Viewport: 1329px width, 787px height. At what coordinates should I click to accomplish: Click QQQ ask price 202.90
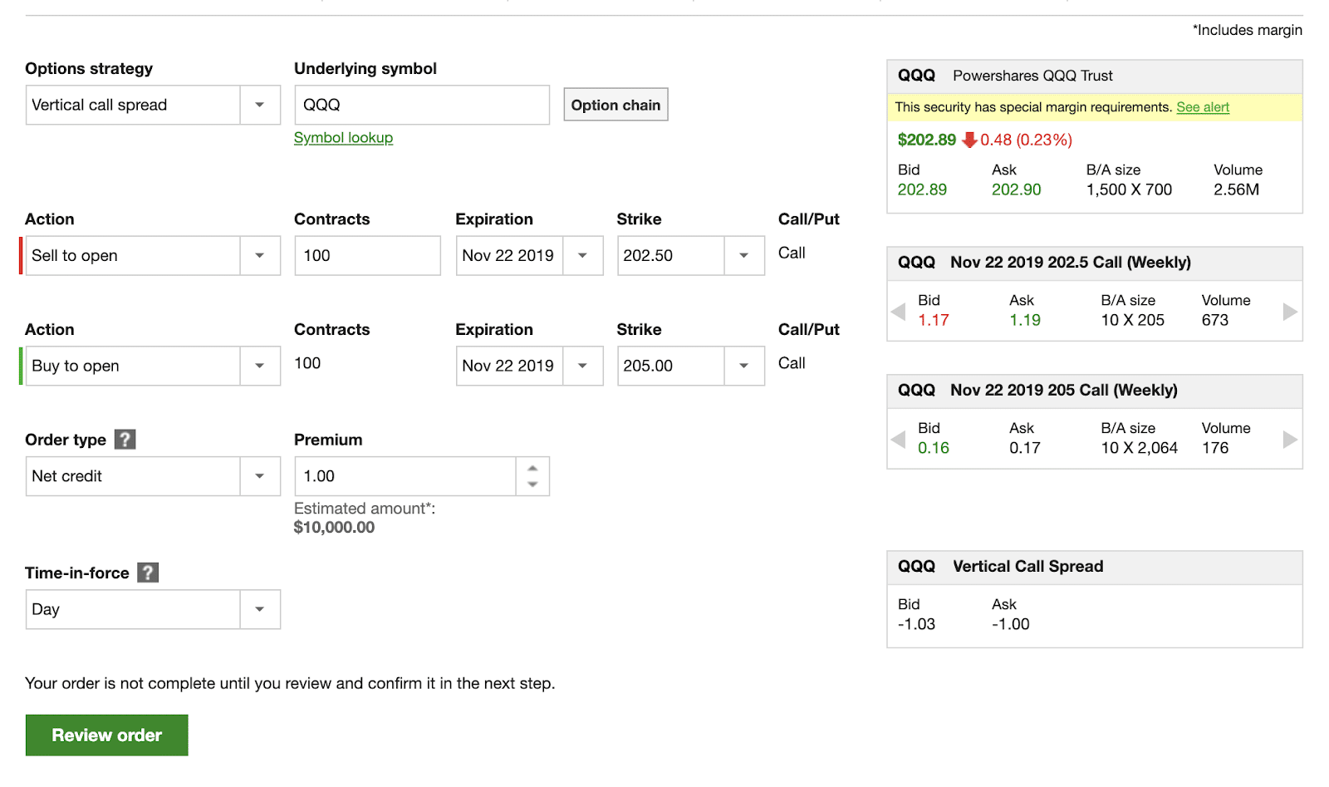point(1016,189)
